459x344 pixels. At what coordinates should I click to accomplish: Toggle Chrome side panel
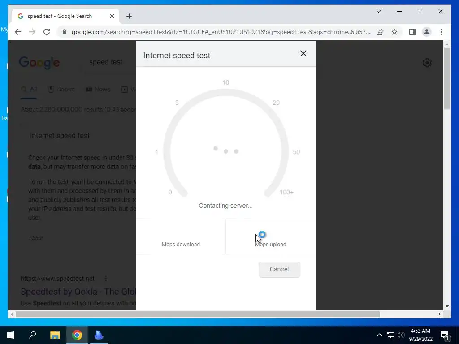coord(412,32)
